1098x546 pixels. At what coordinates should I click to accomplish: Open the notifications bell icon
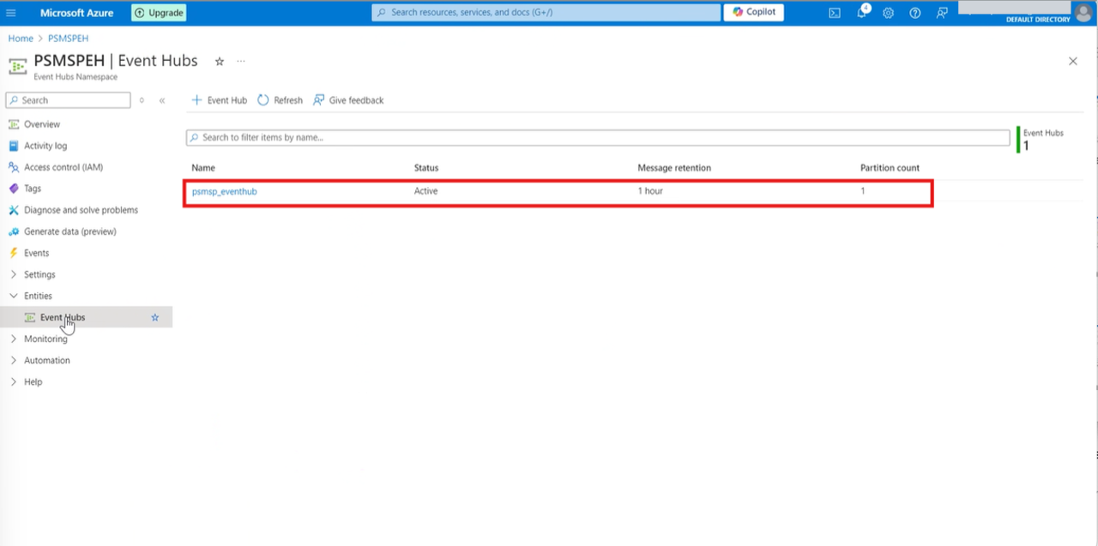(x=861, y=13)
